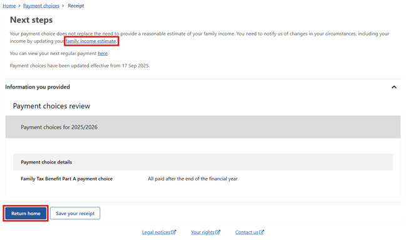This screenshot has height=240, width=407.
Task: Click the Receipt breadcrumb item
Action: (76, 6)
